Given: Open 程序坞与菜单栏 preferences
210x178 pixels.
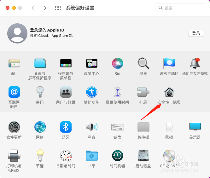Looking at the screenshot, I should [x=66, y=63].
